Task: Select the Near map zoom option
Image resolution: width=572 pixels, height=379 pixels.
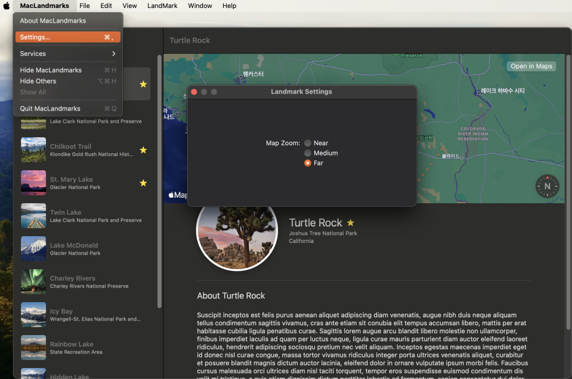Action: click(x=308, y=143)
